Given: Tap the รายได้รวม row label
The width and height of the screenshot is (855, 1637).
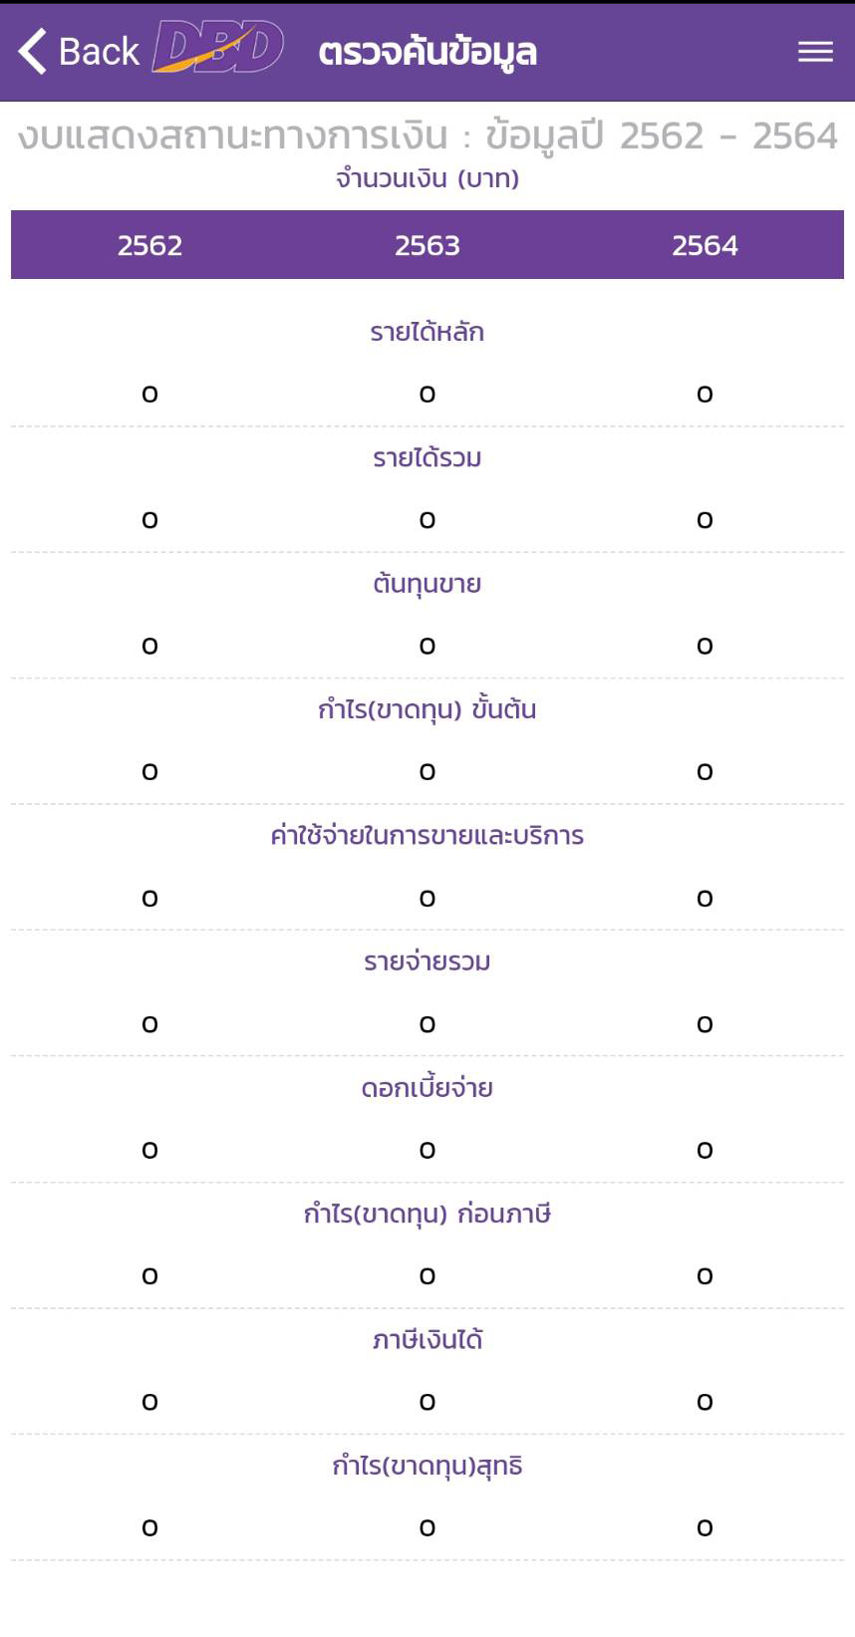Looking at the screenshot, I should coord(427,457).
